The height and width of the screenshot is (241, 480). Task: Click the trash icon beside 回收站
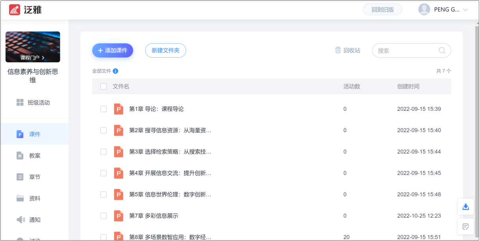338,50
